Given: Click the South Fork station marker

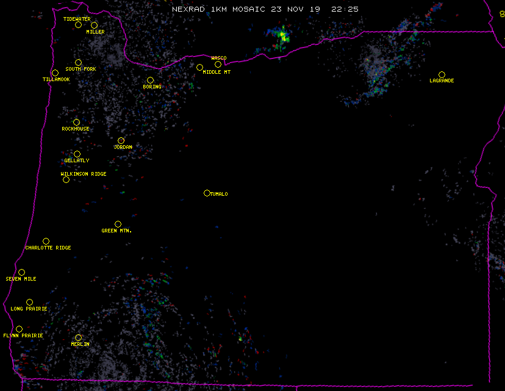Looking at the screenshot, I should pos(78,63).
